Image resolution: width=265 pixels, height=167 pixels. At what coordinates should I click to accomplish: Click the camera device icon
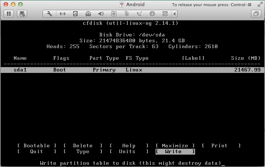point(114,14)
